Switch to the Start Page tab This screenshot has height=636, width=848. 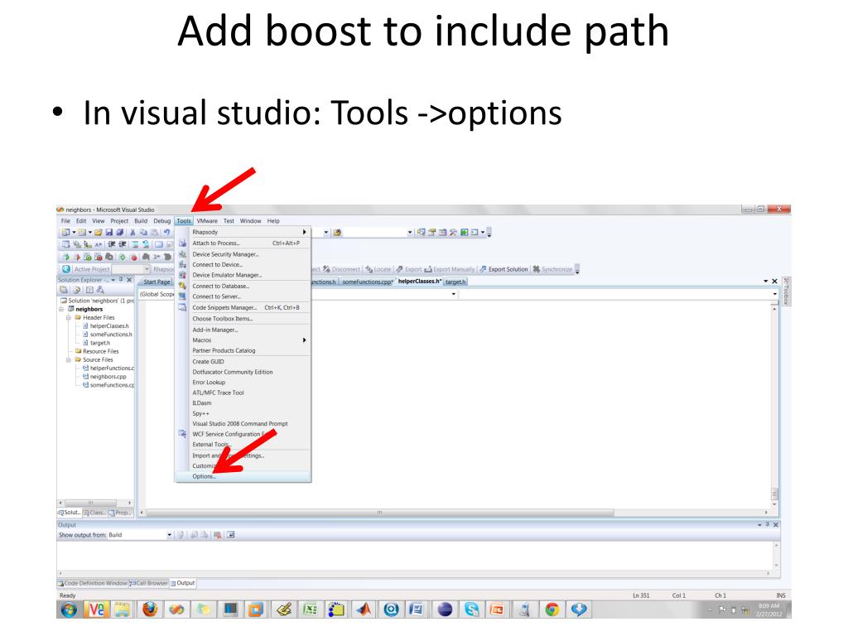point(156,282)
